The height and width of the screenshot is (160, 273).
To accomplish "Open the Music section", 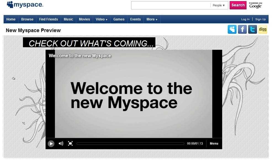I will tap(68, 19).
